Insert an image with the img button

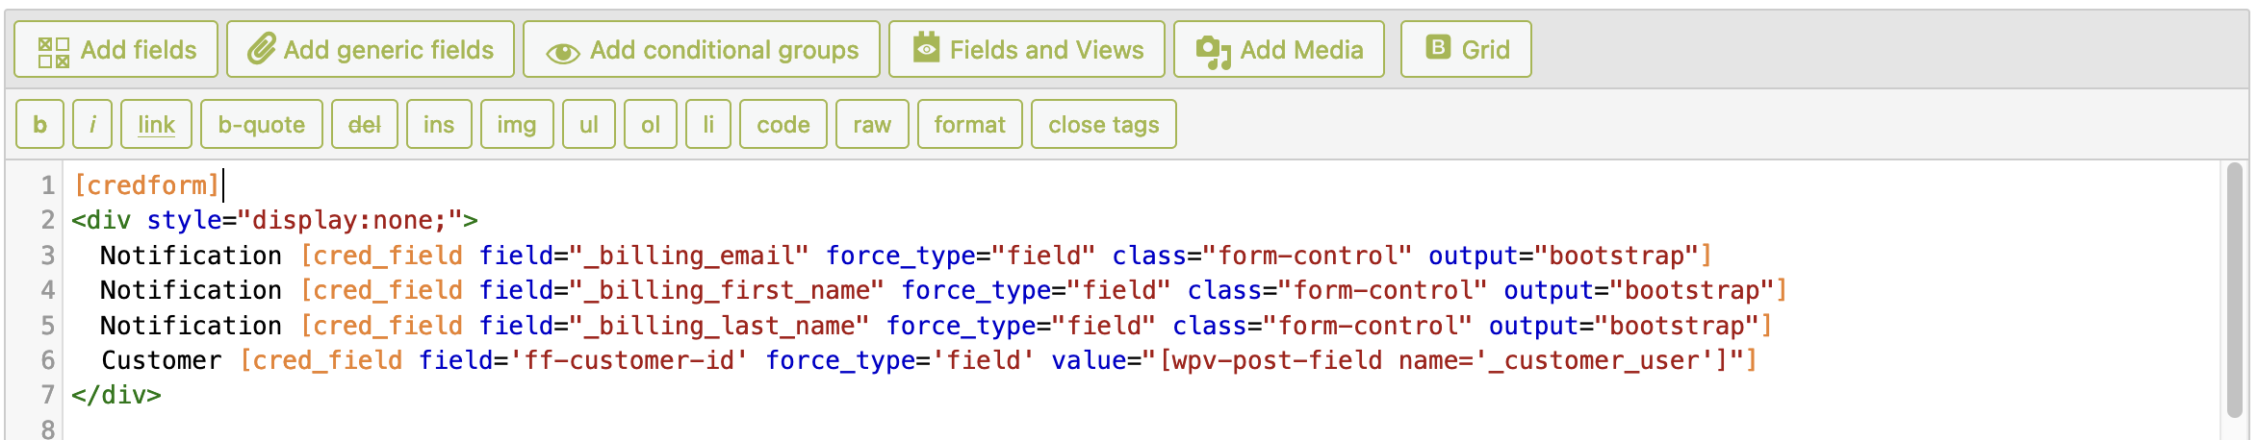(517, 125)
